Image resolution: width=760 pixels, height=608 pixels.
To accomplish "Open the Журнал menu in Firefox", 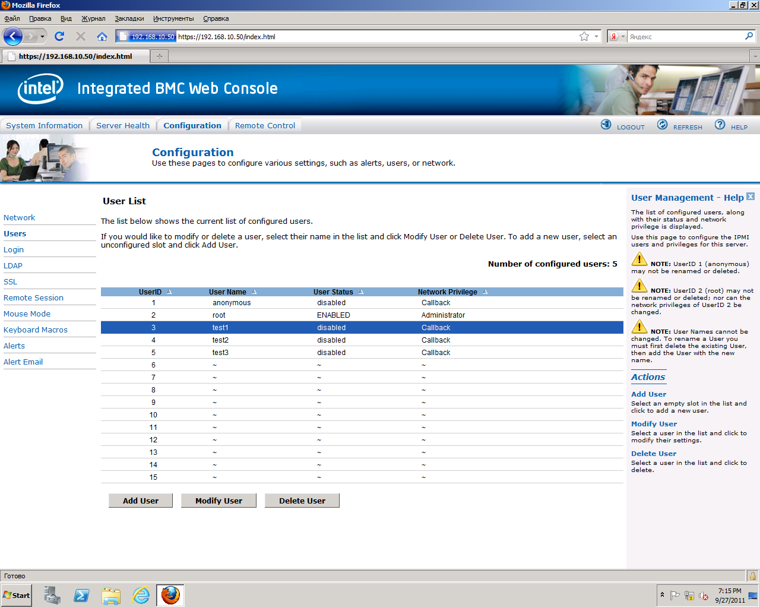I will point(93,18).
